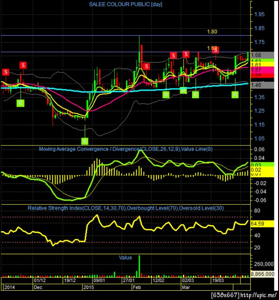
Task: Click the -0.02 MACD axis label
Action: 259,183
